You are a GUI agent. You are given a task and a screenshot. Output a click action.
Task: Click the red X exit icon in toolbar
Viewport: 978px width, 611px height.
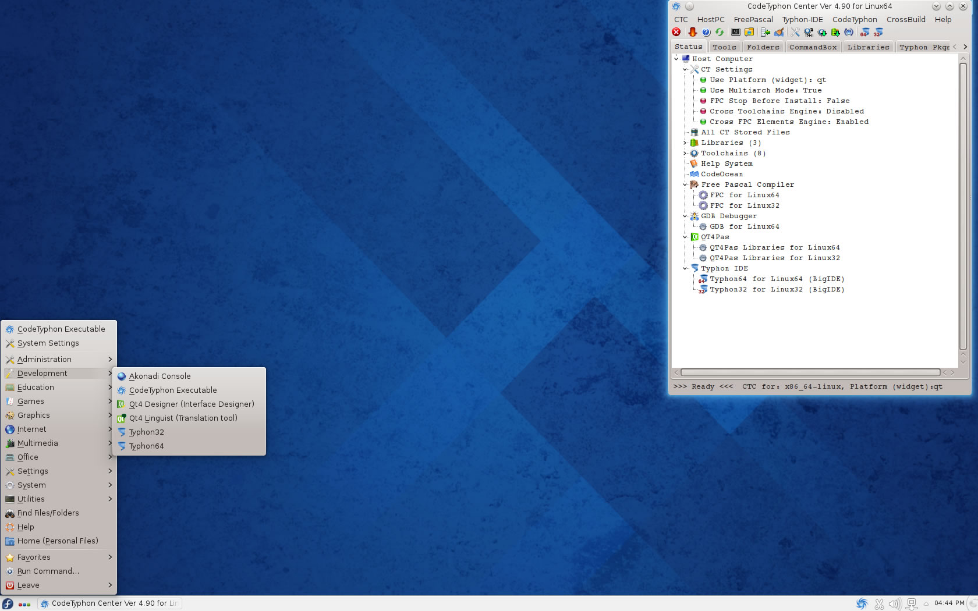676,32
